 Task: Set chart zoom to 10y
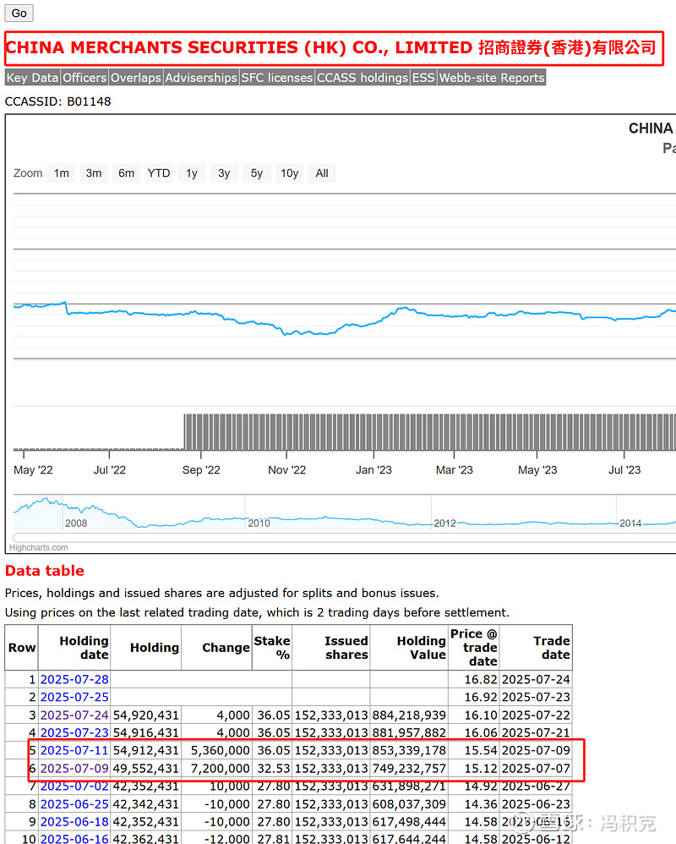289,173
